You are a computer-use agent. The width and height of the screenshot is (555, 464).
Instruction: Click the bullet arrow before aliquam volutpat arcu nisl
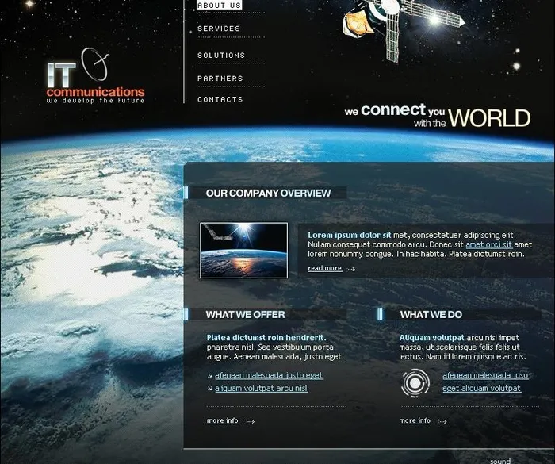click(x=209, y=389)
